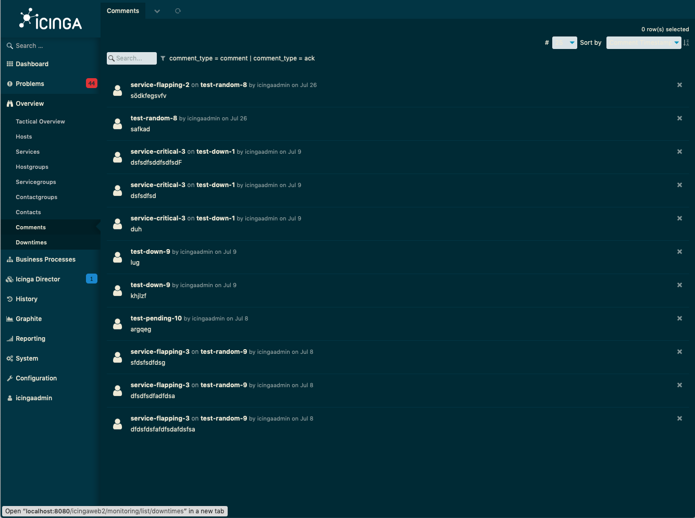
Task: Click user icon of duh comment
Action: coord(118,224)
